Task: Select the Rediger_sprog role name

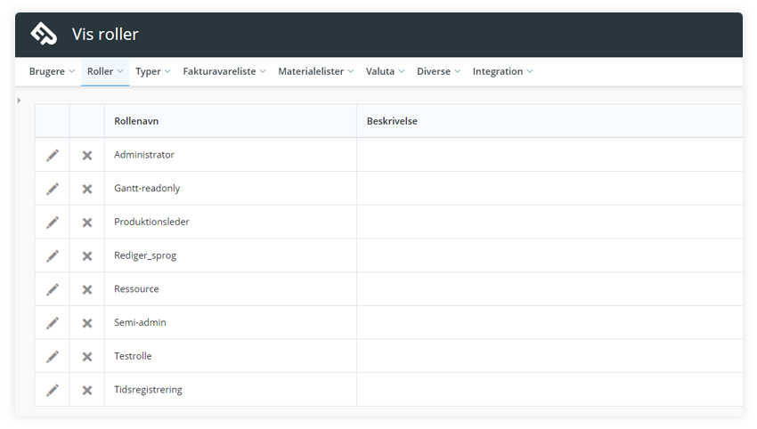Action: pos(145,255)
